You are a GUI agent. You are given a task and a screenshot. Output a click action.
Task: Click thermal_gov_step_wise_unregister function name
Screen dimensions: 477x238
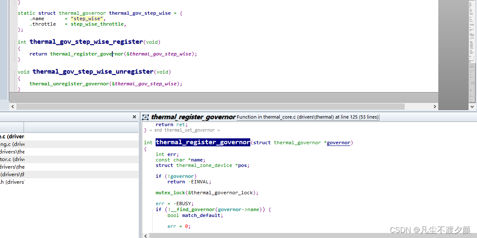pos(93,72)
